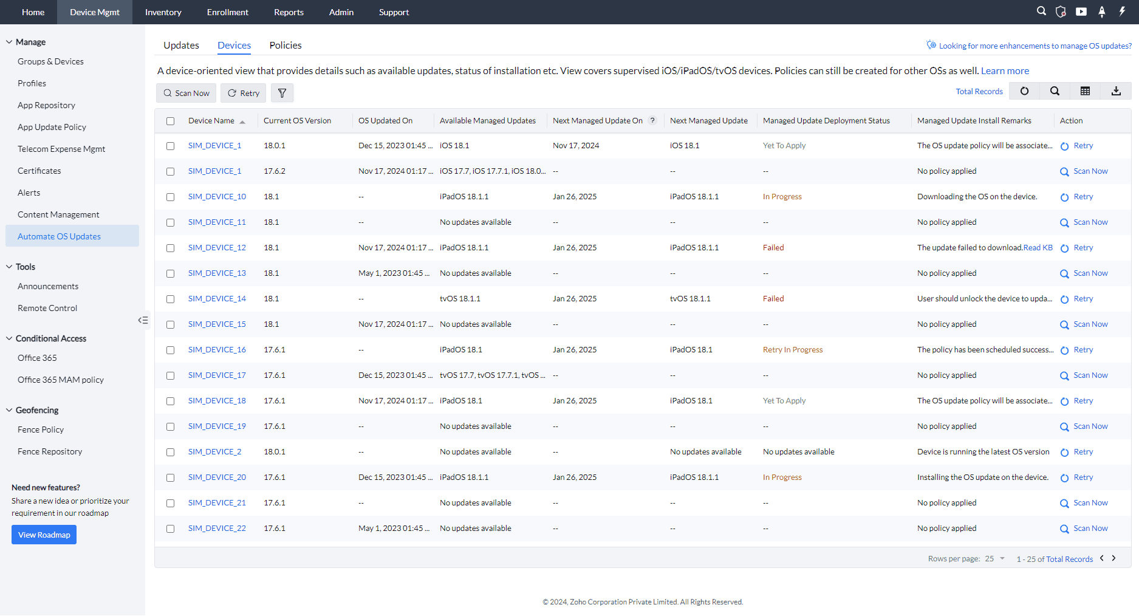
Task: Open the Admin menu
Action: tap(341, 12)
